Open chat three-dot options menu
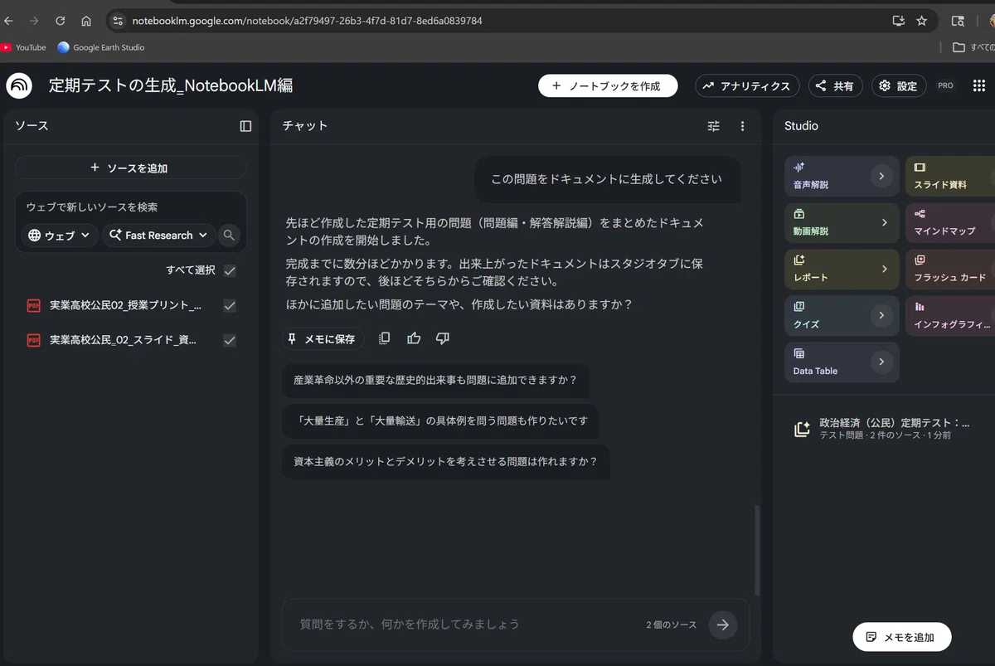Image resolution: width=995 pixels, height=666 pixels. click(x=742, y=126)
